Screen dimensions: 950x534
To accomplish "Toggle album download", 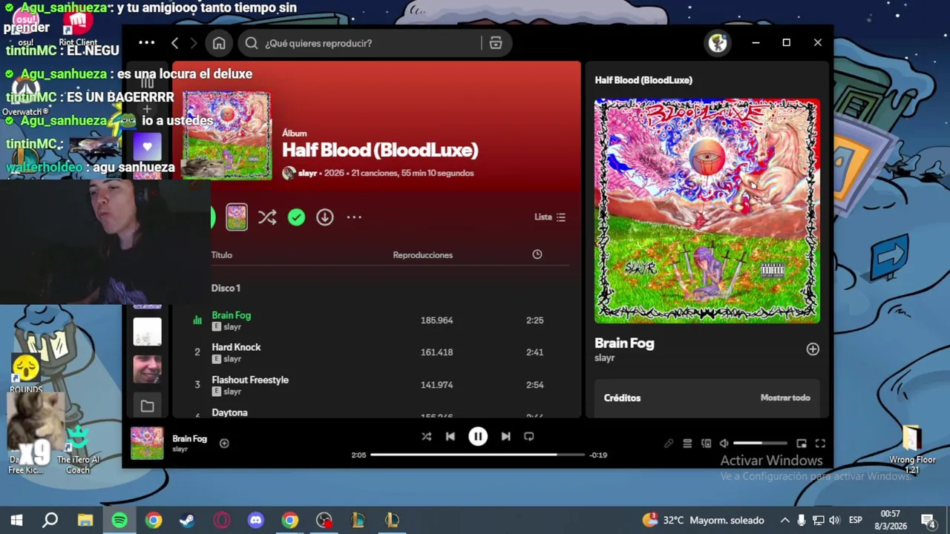I will click(x=325, y=217).
